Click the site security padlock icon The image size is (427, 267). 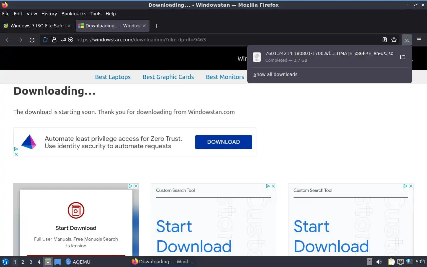[54, 40]
